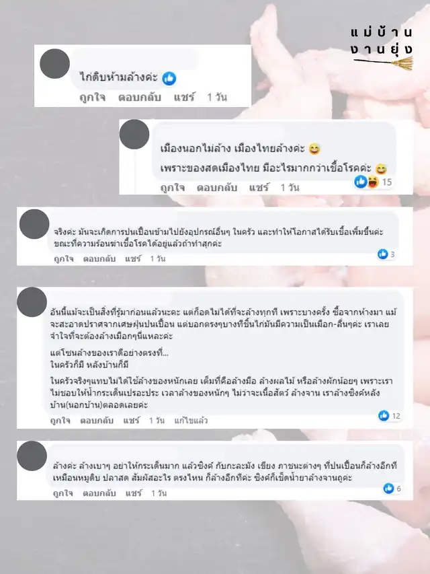Open แก้ไขแล้ว edit history link
This screenshot has height=574, width=430.
pos(191,421)
